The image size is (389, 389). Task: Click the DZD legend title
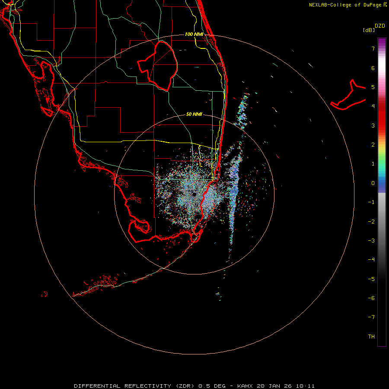pos(380,26)
